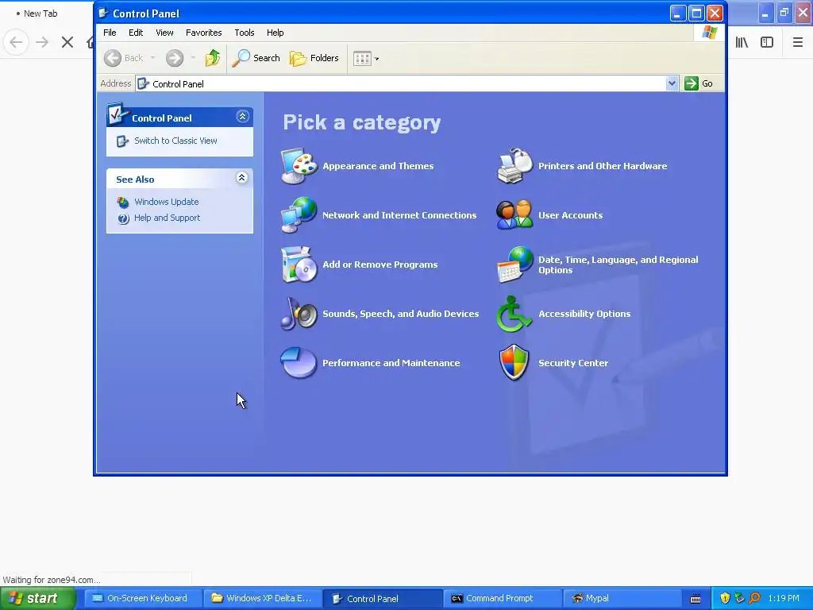Open the Address bar dropdown arrow
813x610 pixels.
(672, 83)
